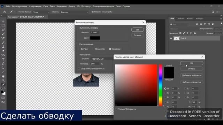Enable Сохранить прозрачность checkbox
223x125 pixels.
pos(79,69)
